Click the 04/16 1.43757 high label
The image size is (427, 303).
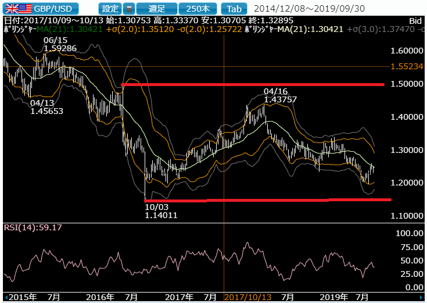(x=280, y=95)
